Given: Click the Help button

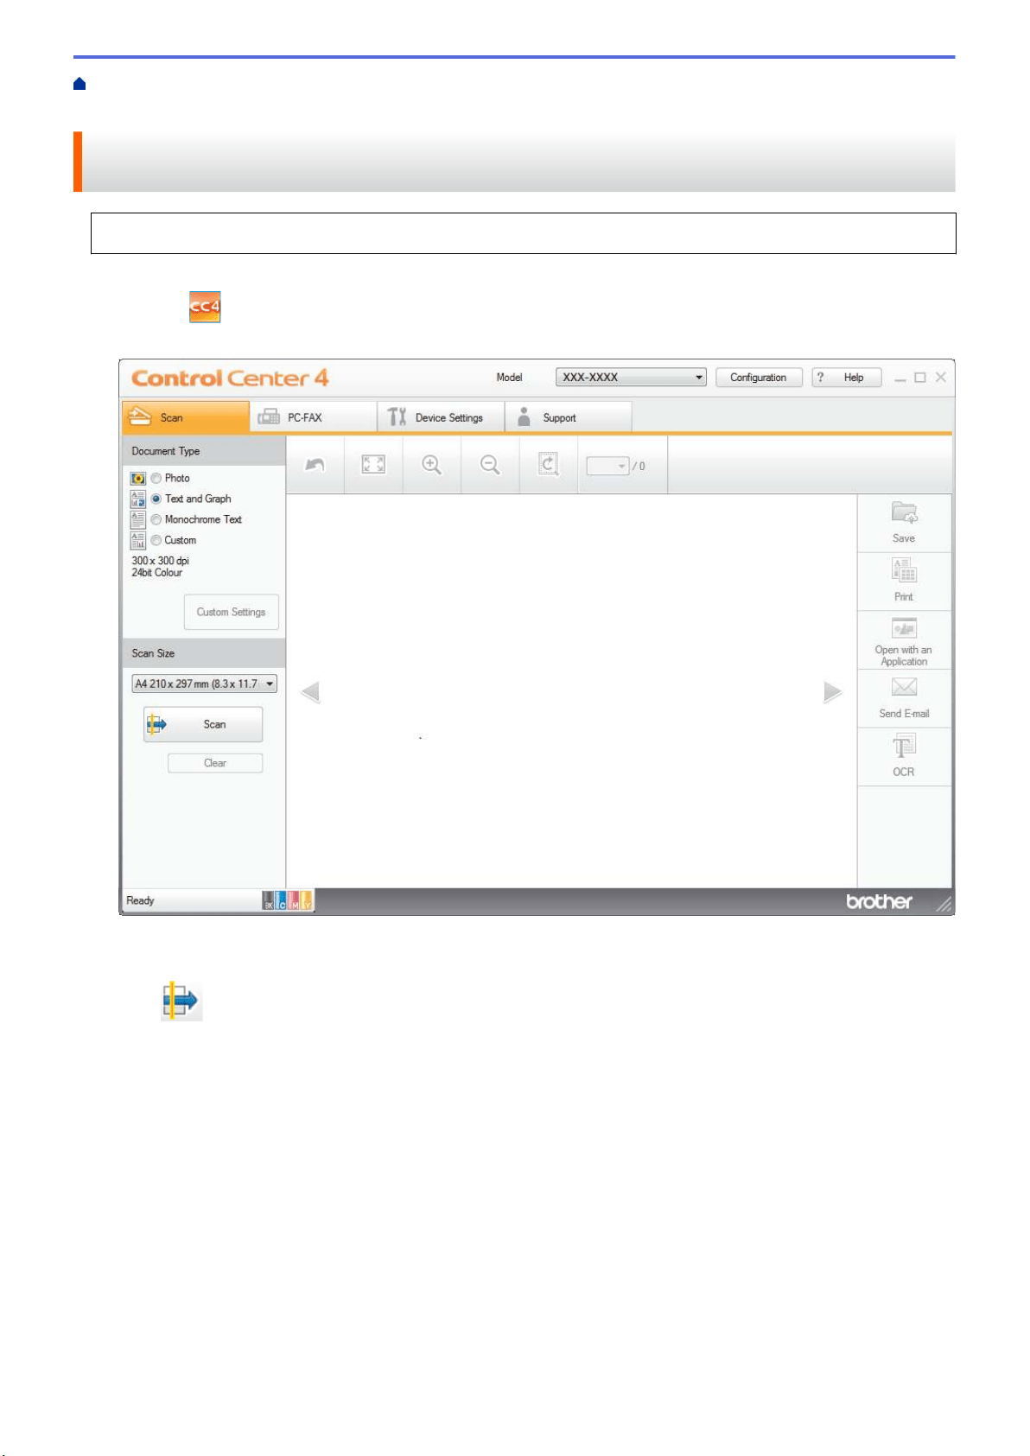Looking at the screenshot, I should 847,378.
